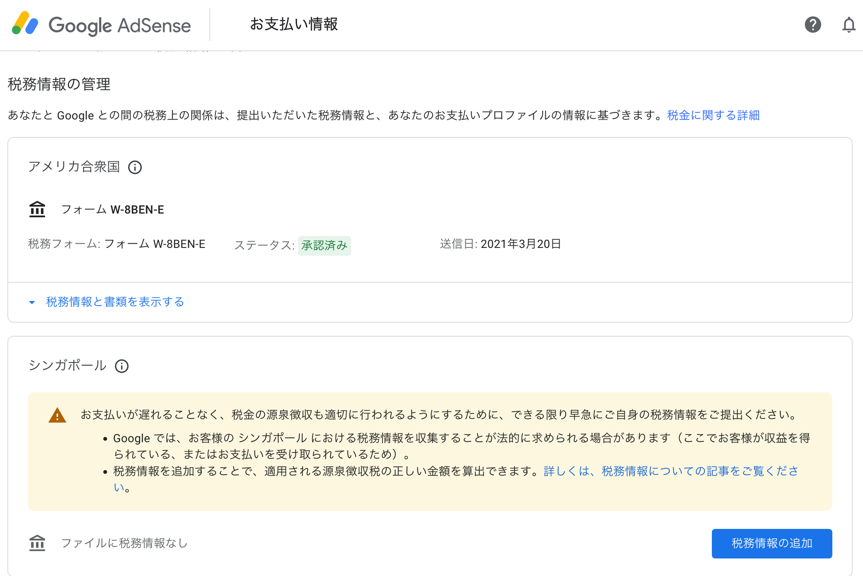Viewport: 863px width, 576px height.
Task: Open the help question mark icon
Action: tap(813, 25)
